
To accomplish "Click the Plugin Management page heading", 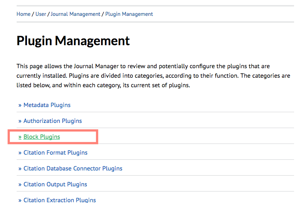I will pyautogui.click(x=73, y=40).
